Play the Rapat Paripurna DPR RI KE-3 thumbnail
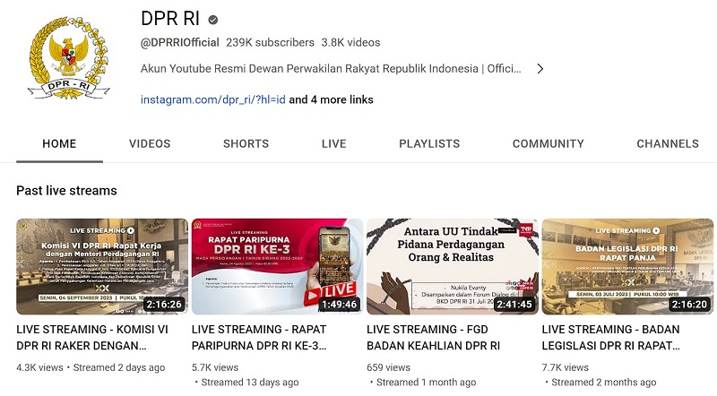 277,267
